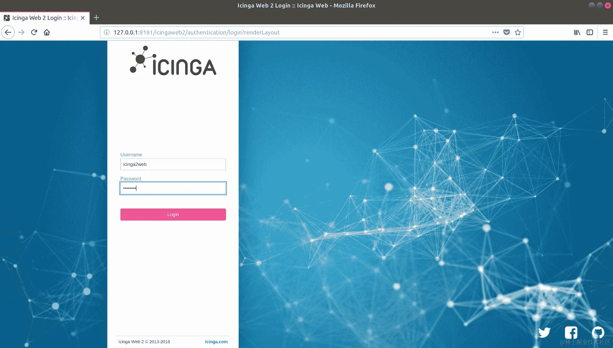
Task: Open a new browser tab
Action: pyautogui.click(x=97, y=18)
